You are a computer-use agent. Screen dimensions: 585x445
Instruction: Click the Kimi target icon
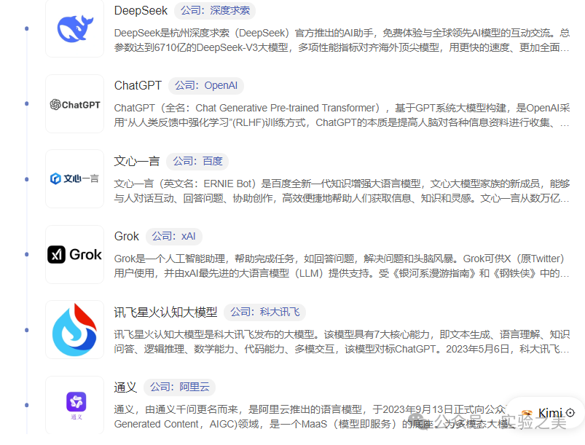[570, 412]
